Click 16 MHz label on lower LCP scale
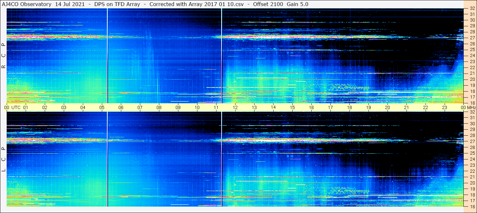Viewport: 477px width, 213px height. pyautogui.click(x=472, y=206)
